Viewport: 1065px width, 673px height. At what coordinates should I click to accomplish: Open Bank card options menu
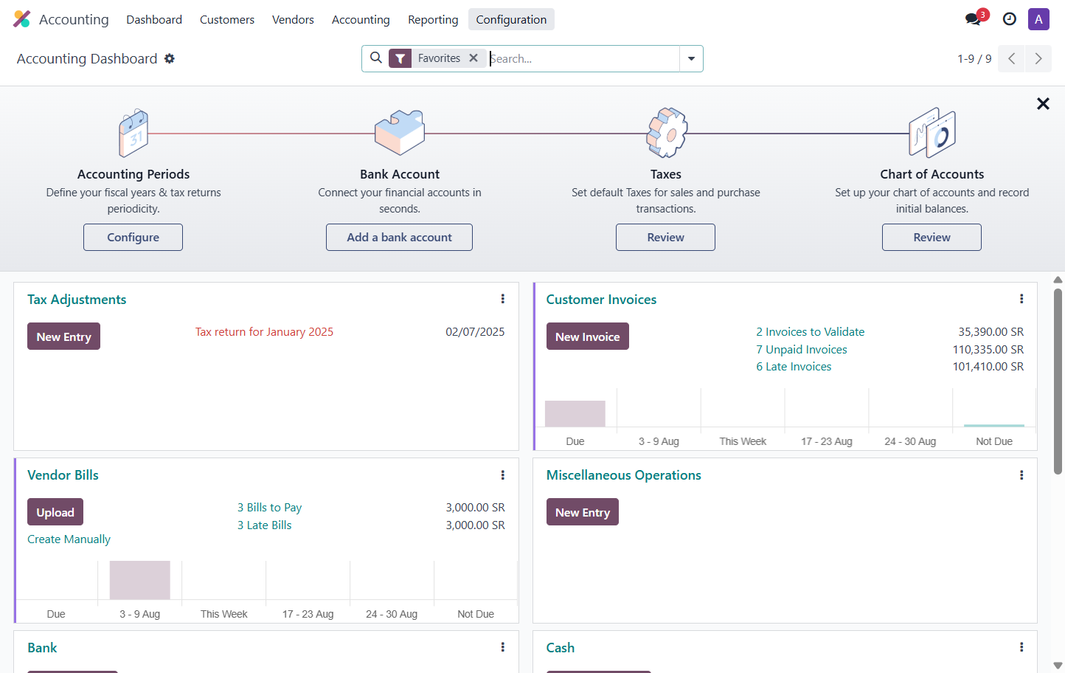point(503,647)
